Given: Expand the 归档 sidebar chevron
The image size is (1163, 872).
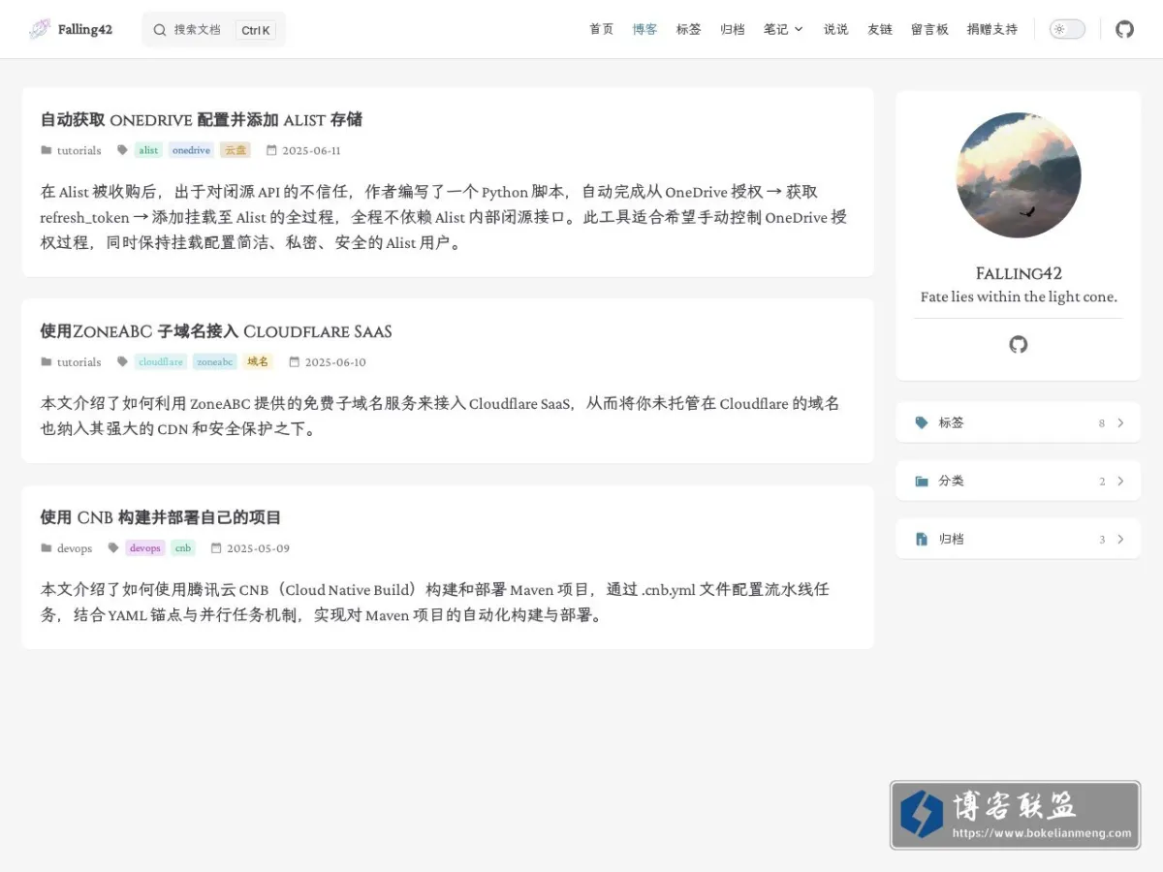Looking at the screenshot, I should [x=1120, y=539].
